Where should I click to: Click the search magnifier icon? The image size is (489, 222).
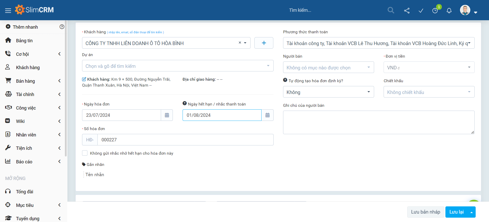point(391,10)
